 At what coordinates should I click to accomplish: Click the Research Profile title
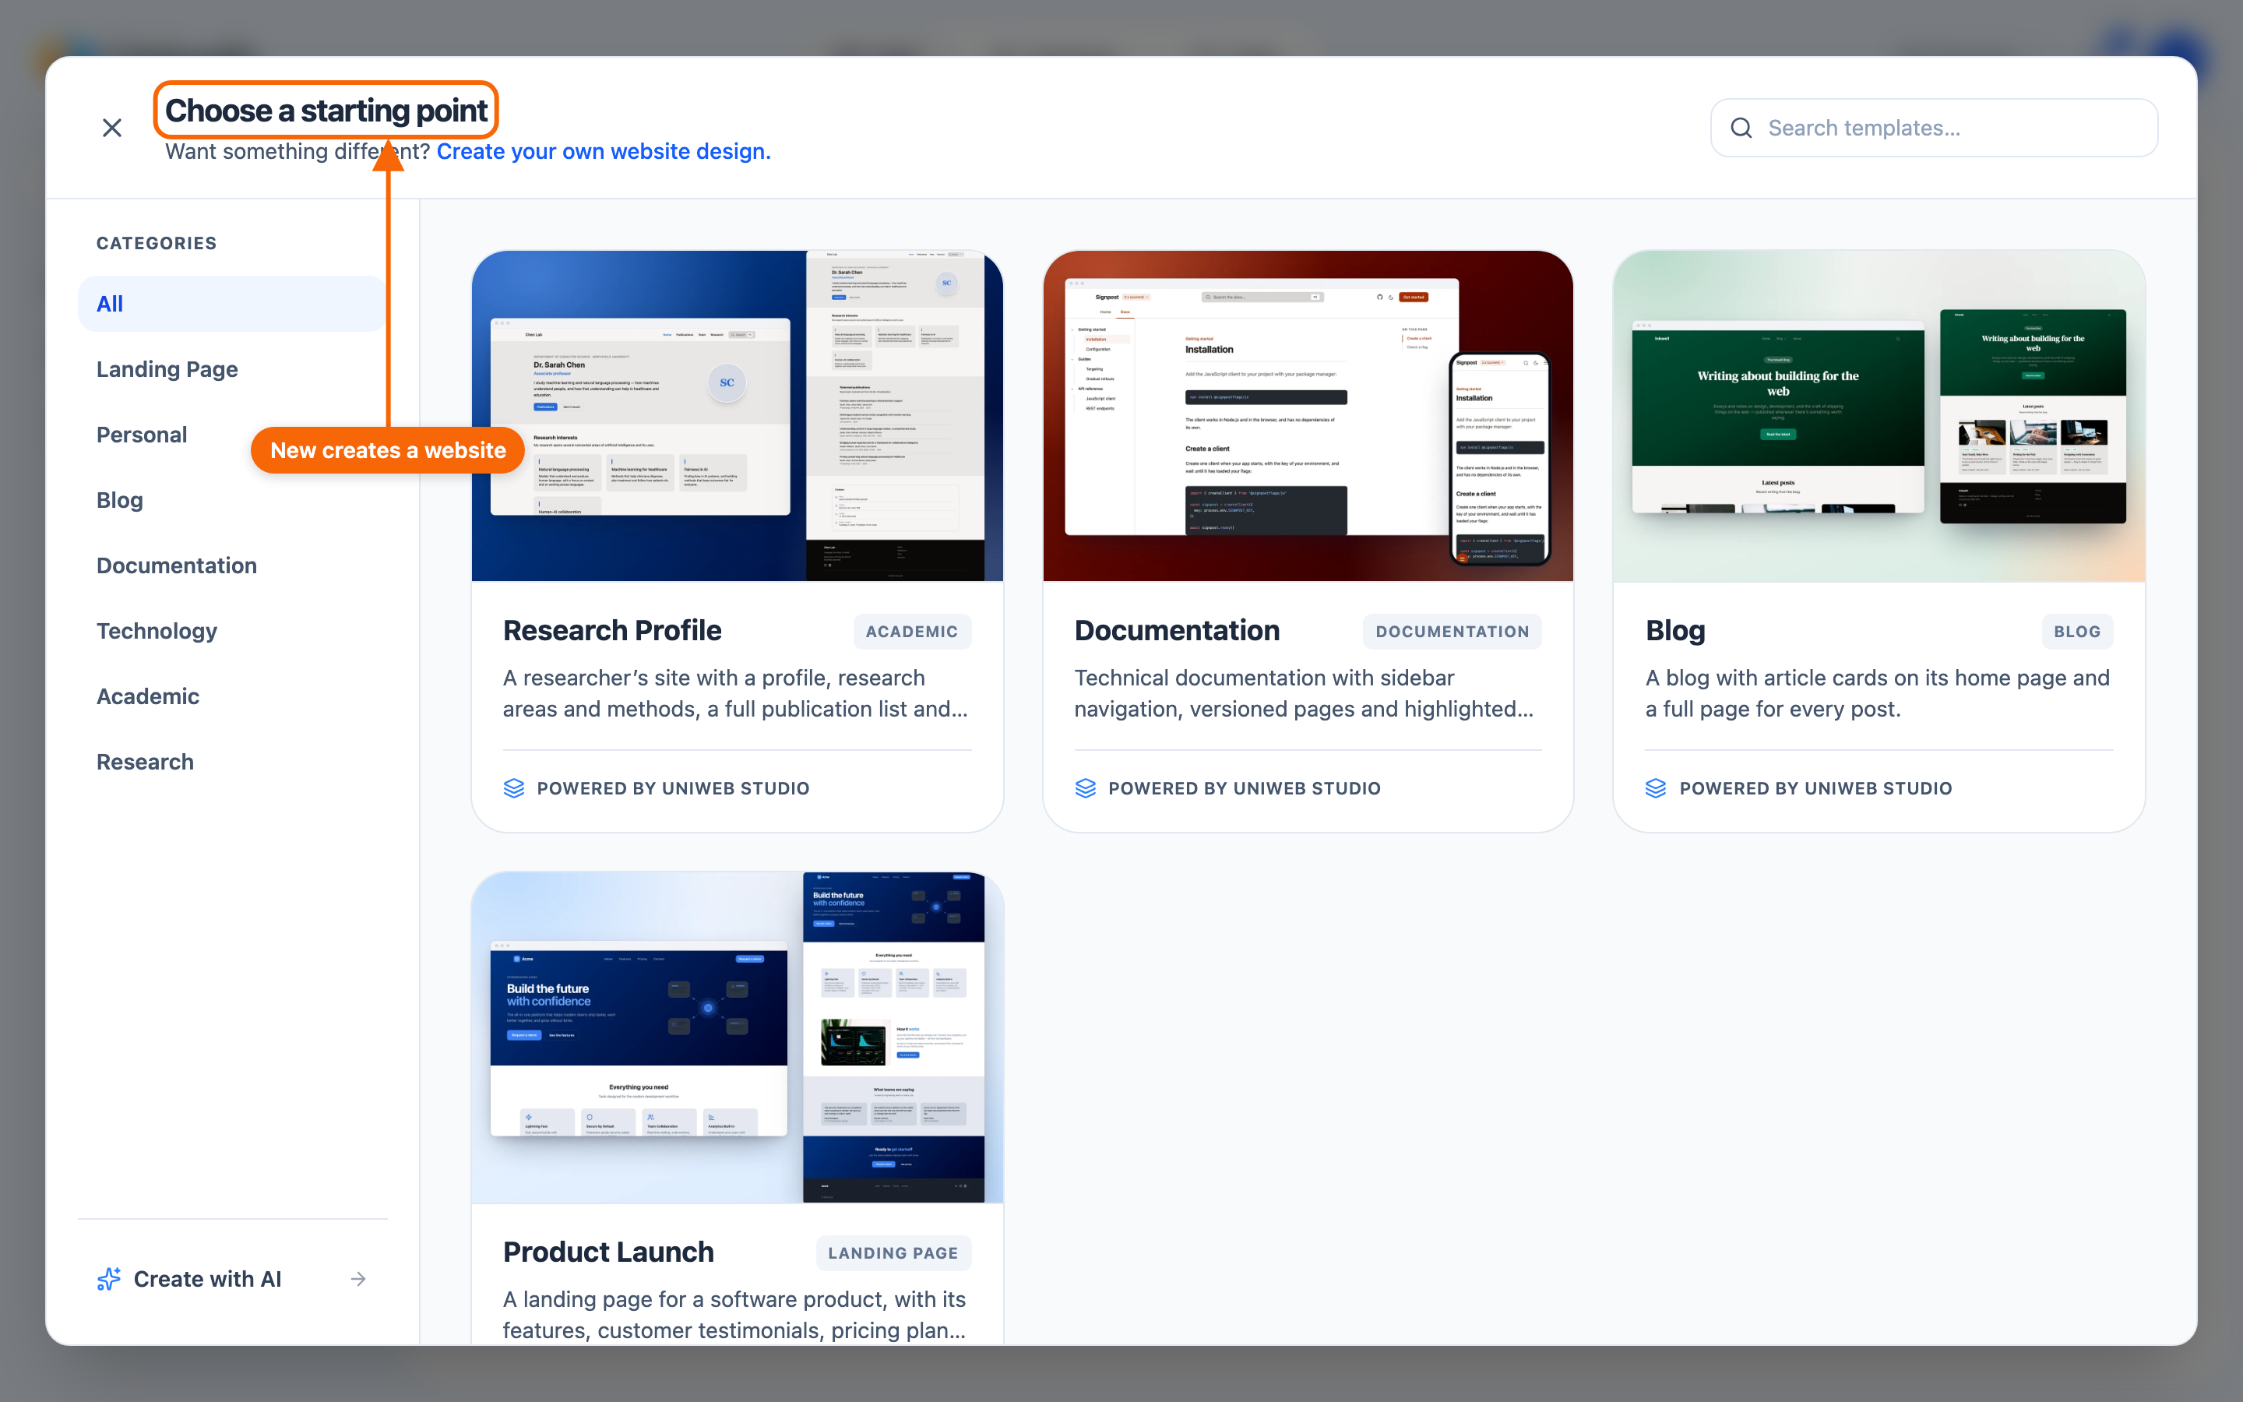[x=611, y=631]
